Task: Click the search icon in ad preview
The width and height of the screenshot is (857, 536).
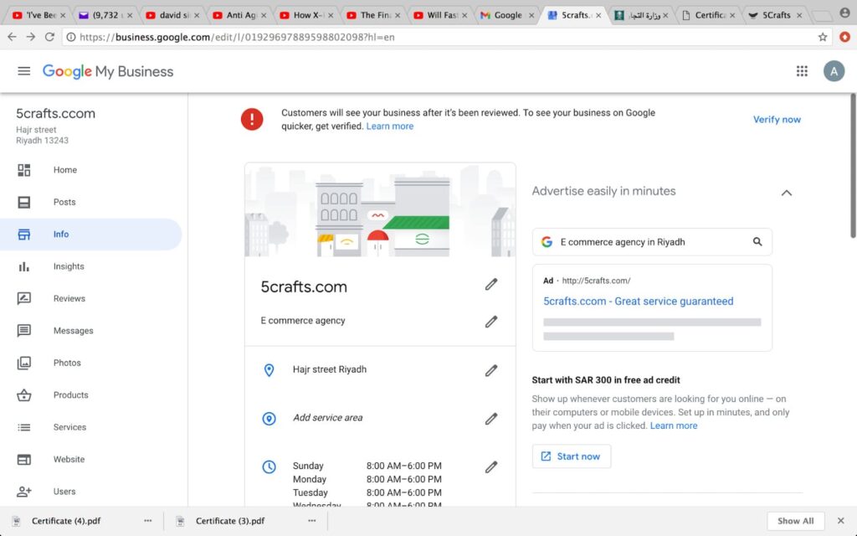Action: tap(757, 242)
